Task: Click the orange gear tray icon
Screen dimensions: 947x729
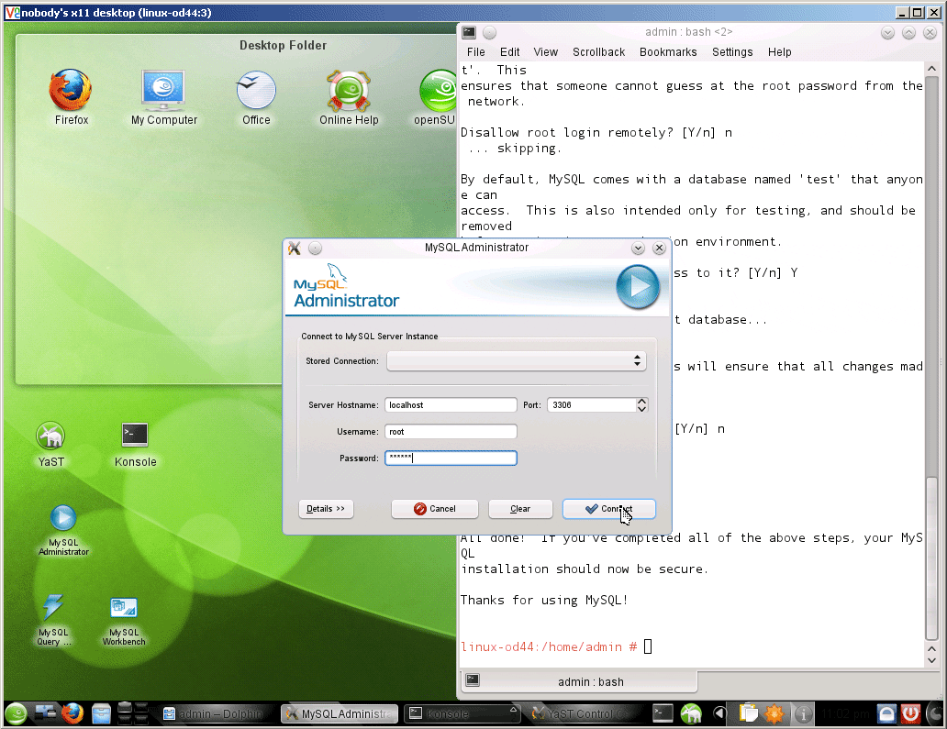Action: click(774, 714)
